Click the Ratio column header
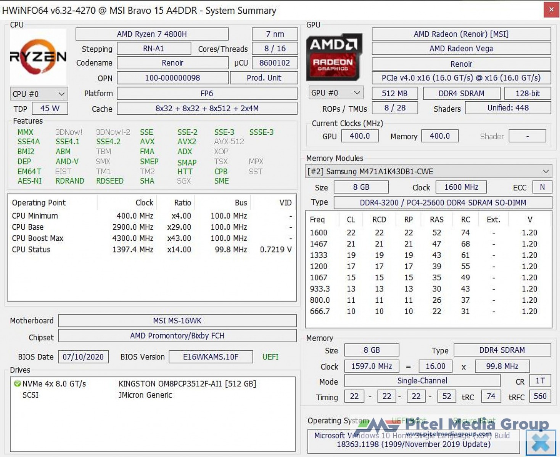This screenshot has height=457, width=560. click(x=176, y=203)
